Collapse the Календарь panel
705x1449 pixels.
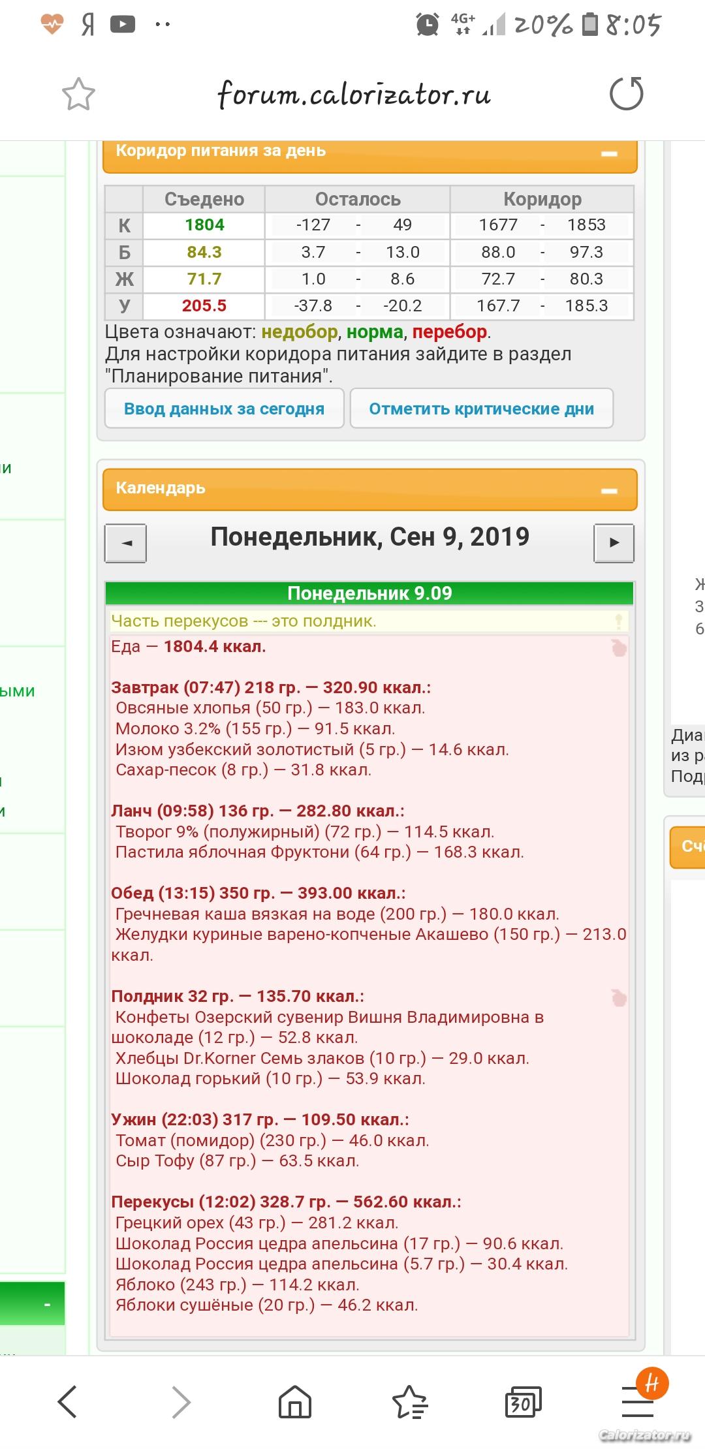[x=609, y=491]
